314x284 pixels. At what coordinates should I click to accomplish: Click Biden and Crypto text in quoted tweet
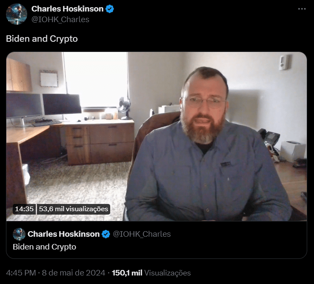pyautogui.click(x=44, y=247)
